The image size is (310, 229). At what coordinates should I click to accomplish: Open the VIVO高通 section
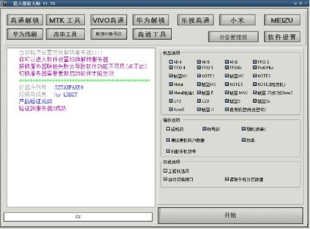pos(108,20)
